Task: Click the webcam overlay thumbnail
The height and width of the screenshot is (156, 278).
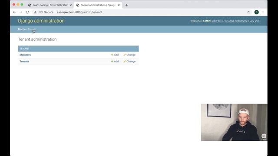Action: point(234,122)
